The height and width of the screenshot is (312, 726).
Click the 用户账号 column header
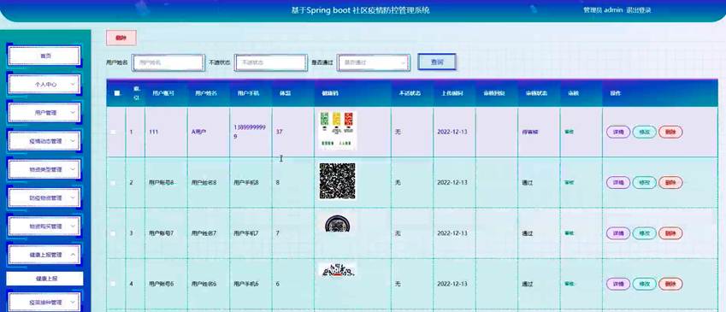[x=162, y=93]
